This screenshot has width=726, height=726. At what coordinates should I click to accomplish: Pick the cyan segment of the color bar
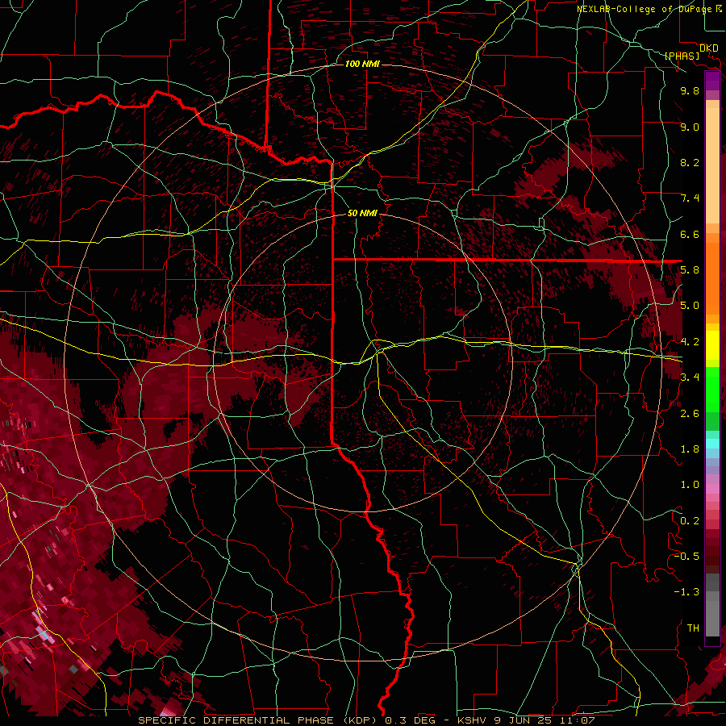click(x=712, y=444)
